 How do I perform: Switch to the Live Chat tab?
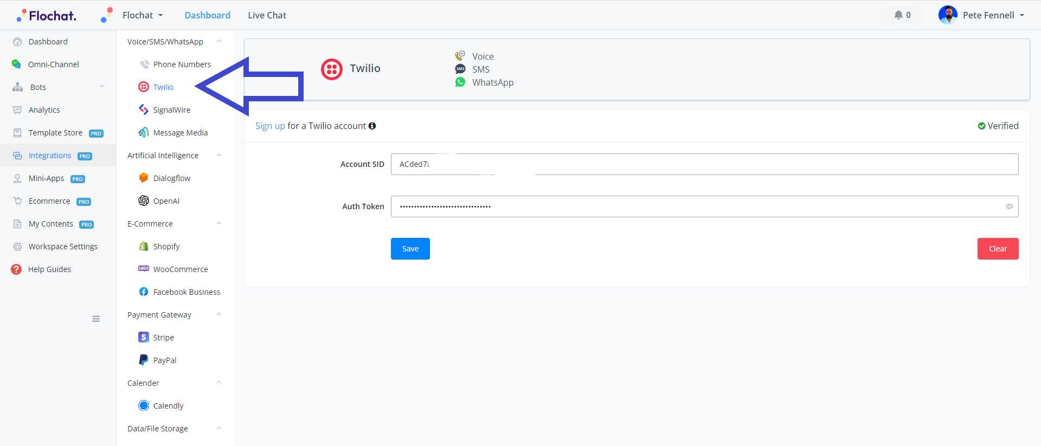(267, 15)
